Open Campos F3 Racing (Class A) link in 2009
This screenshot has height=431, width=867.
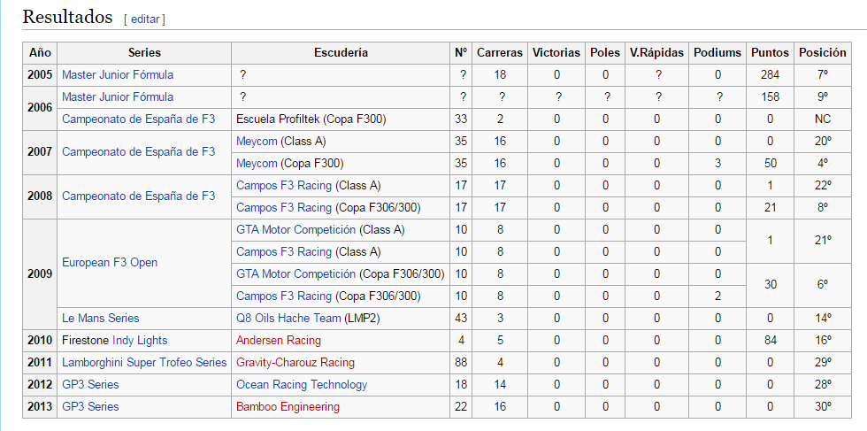coord(284,251)
